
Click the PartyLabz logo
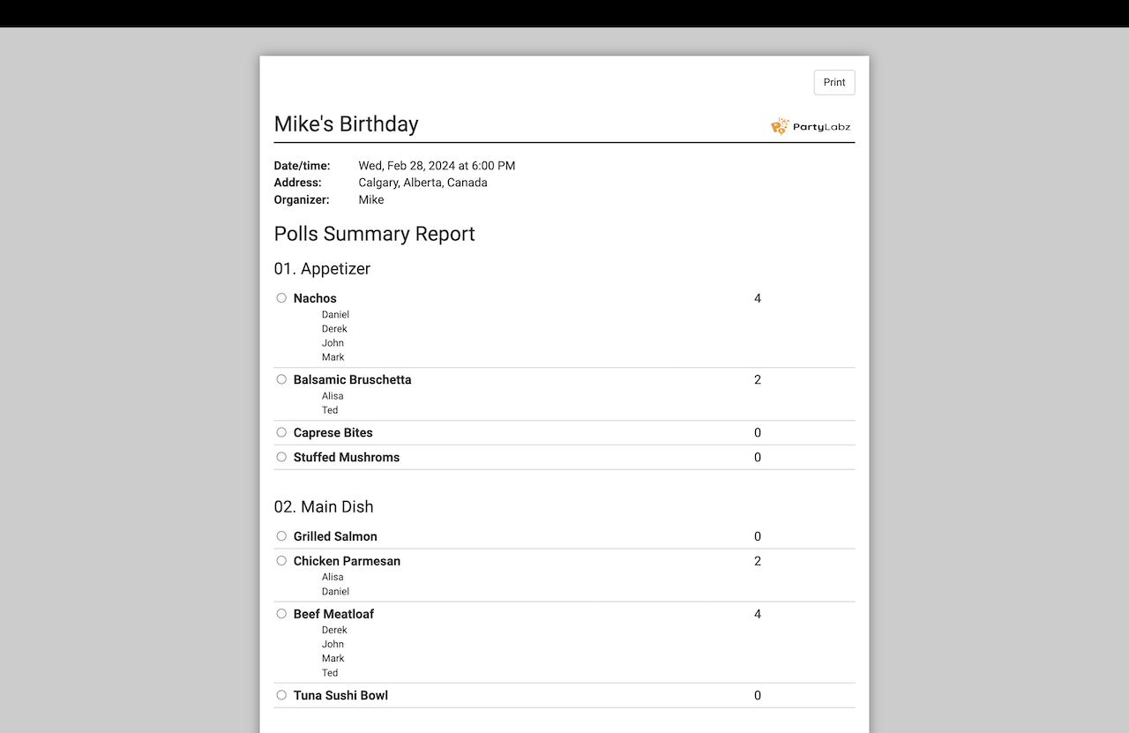point(811,126)
